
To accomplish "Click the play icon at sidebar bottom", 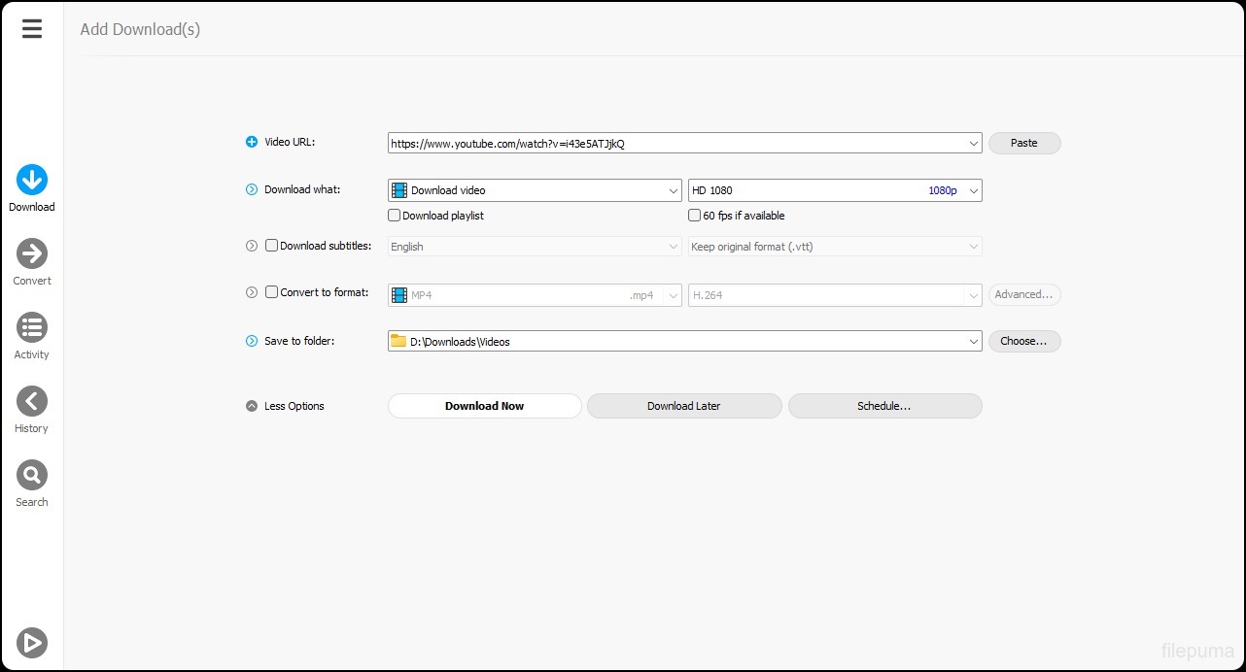I will click(32, 642).
